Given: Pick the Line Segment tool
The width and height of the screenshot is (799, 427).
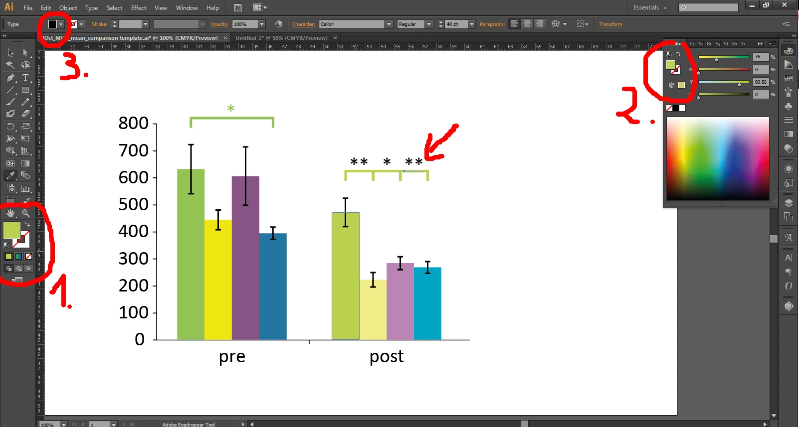Looking at the screenshot, I should 10,90.
